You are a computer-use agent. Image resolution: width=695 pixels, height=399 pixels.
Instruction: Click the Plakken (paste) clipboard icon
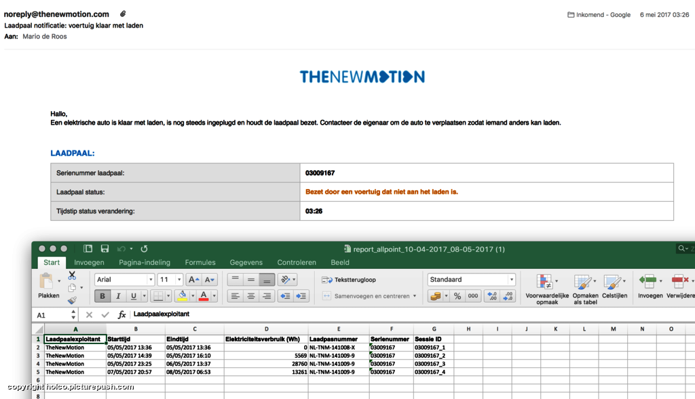tap(47, 282)
